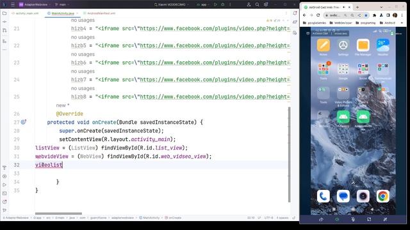Share this page from Chrome address bar
This screenshot has height=230, width=410.
click(x=359, y=15)
